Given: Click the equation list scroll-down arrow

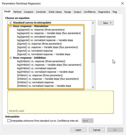Looking at the screenshot, I should (93, 87).
